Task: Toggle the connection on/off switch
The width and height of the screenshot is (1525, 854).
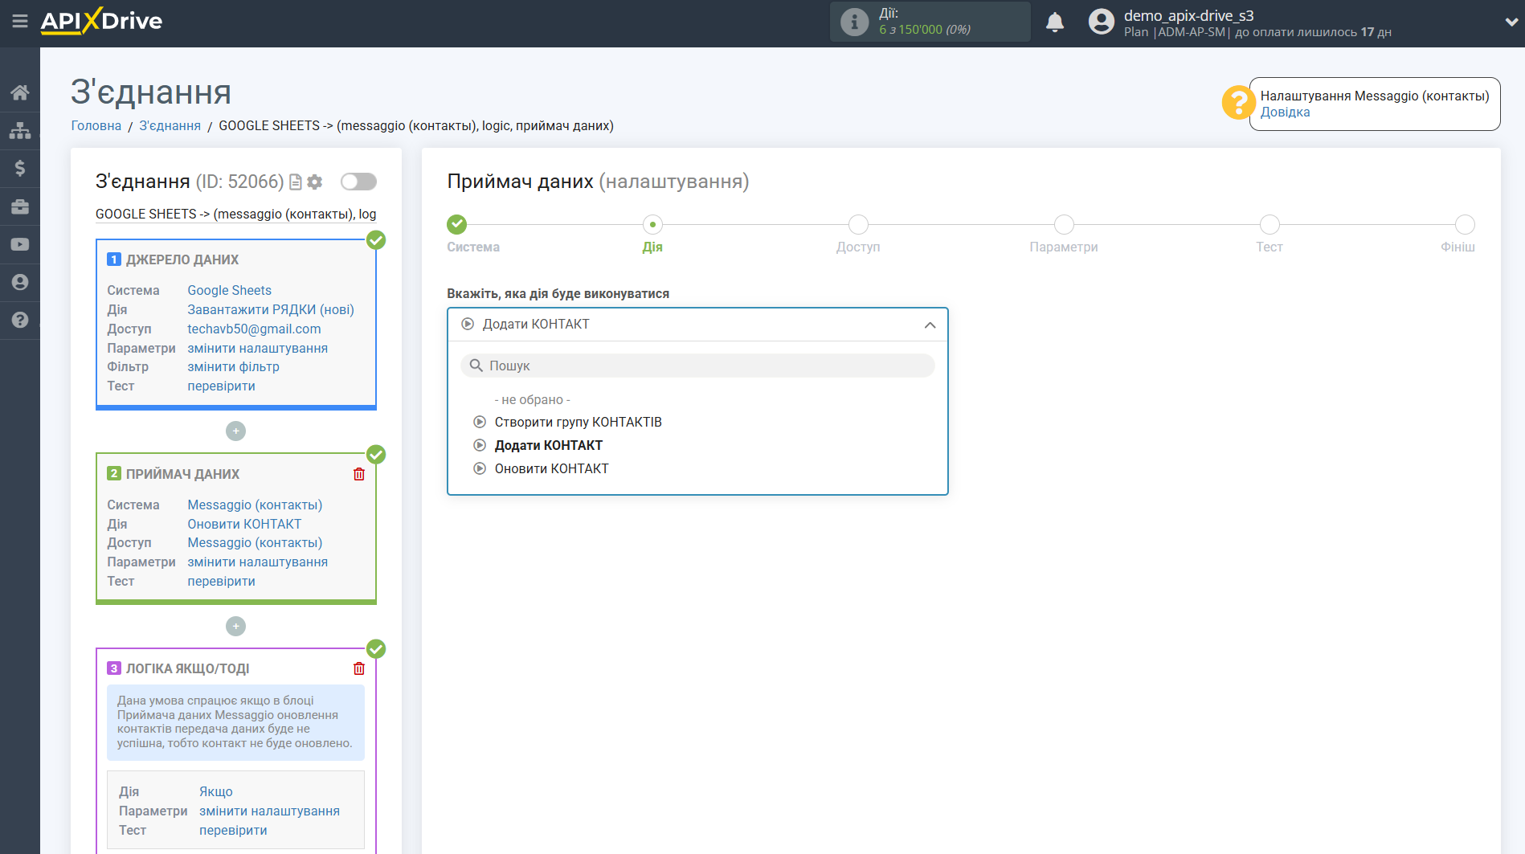Action: pyautogui.click(x=358, y=182)
